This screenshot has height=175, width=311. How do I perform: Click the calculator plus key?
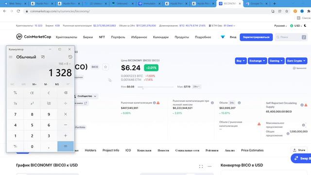coord(66,136)
